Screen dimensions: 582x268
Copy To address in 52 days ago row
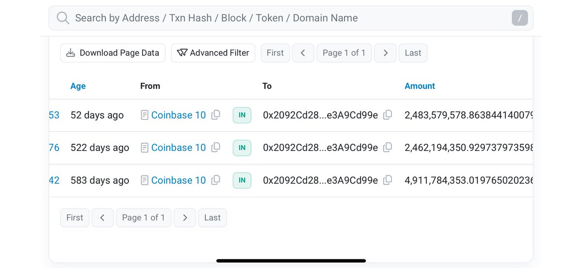[388, 115]
